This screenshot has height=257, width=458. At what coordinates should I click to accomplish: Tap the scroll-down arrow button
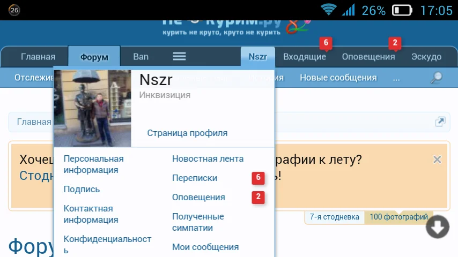coord(438,227)
